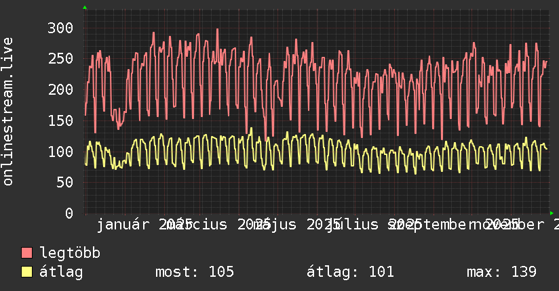Click the 'onlinestream.live' vertical axis title
This screenshot has height=291, width=559.
(7, 112)
